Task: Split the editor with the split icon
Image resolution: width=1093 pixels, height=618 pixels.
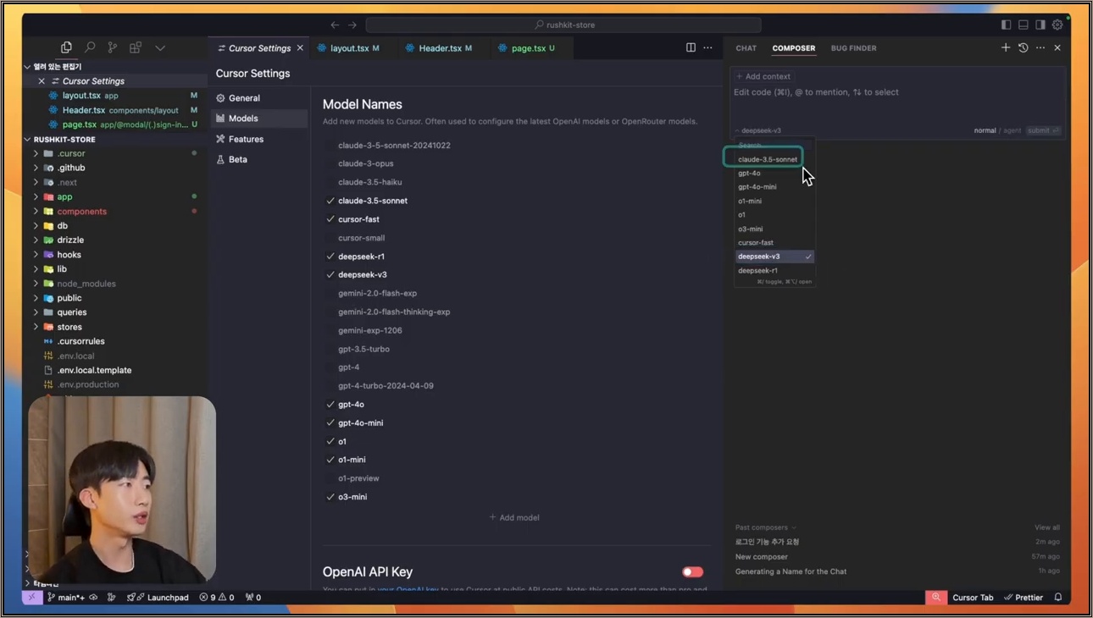Action: pos(691,47)
